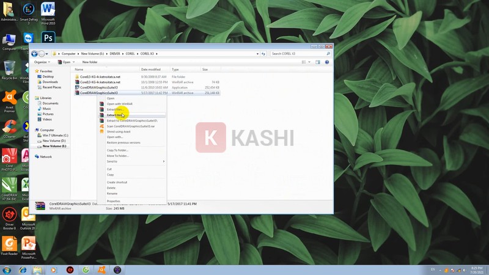Select Win 7 Ultimate (C:) drive

click(x=54, y=135)
